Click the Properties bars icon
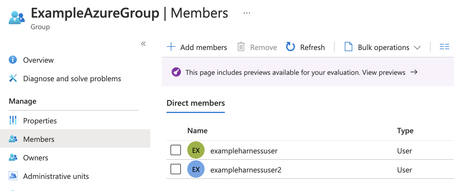Image resolution: width=454 pixels, height=191 pixels. click(13, 120)
